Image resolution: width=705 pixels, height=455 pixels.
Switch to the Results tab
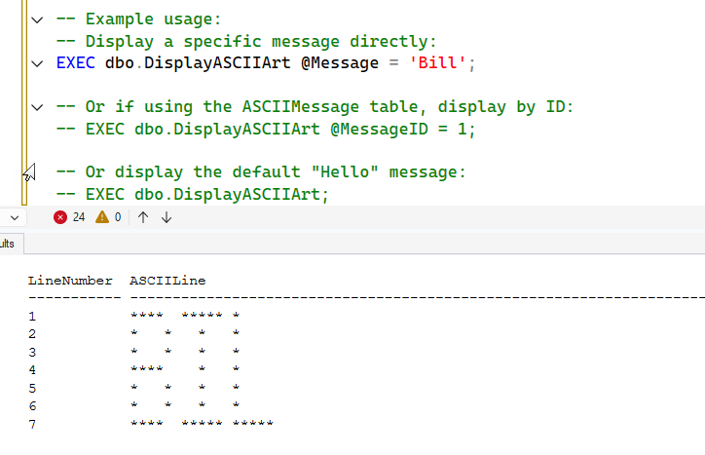pos(6,243)
